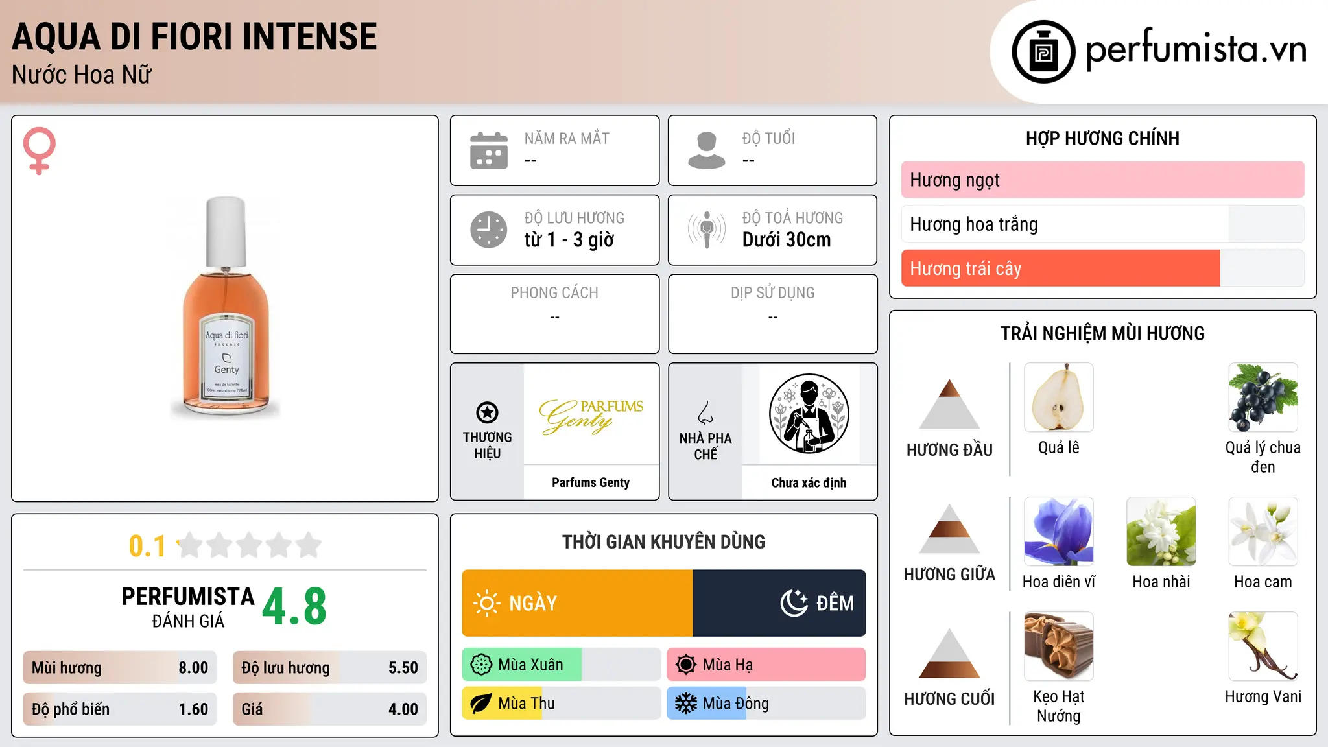
Task: Click the Độ lưu hương 5.50 score bar
Action: coord(330,668)
